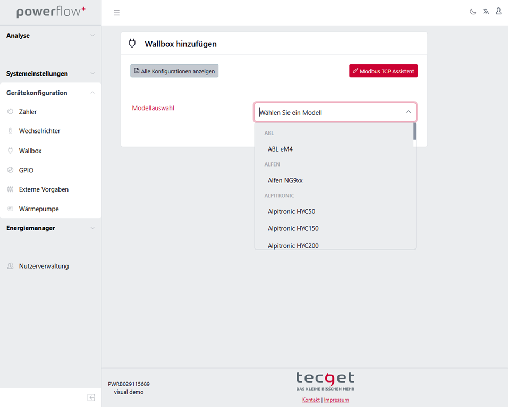The height and width of the screenshot is (407, 508).
Task: Open the Wärmepumpe menu item
Action: (50, 209)
